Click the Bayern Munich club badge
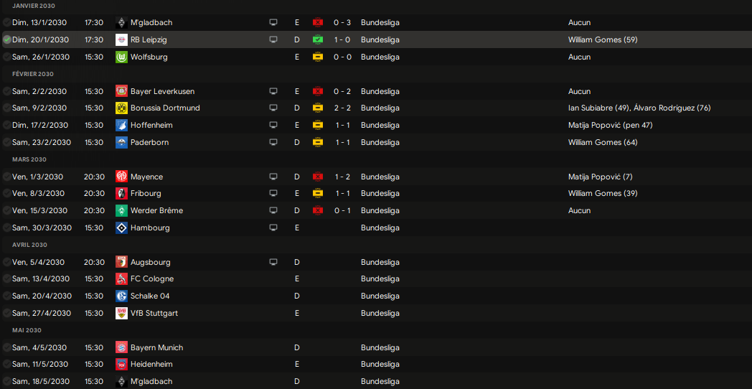Screen dimensions: 752x389 (121, 347)
